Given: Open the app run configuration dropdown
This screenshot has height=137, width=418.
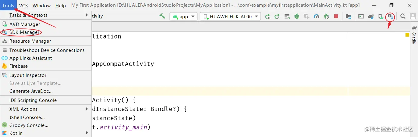Looking at the screenshot, I should click(184, 16).
